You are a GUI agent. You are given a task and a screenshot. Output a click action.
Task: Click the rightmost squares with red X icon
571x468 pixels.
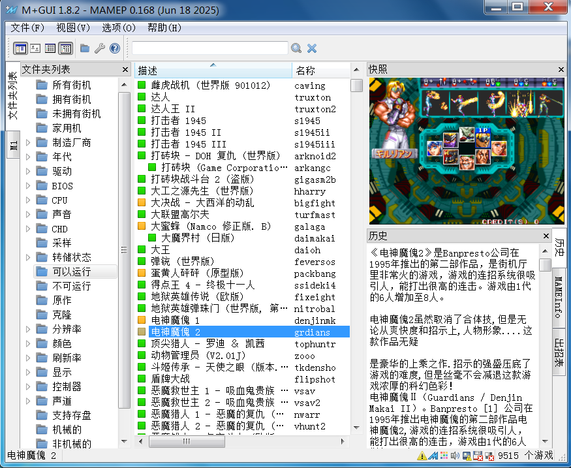click(489, 456)
